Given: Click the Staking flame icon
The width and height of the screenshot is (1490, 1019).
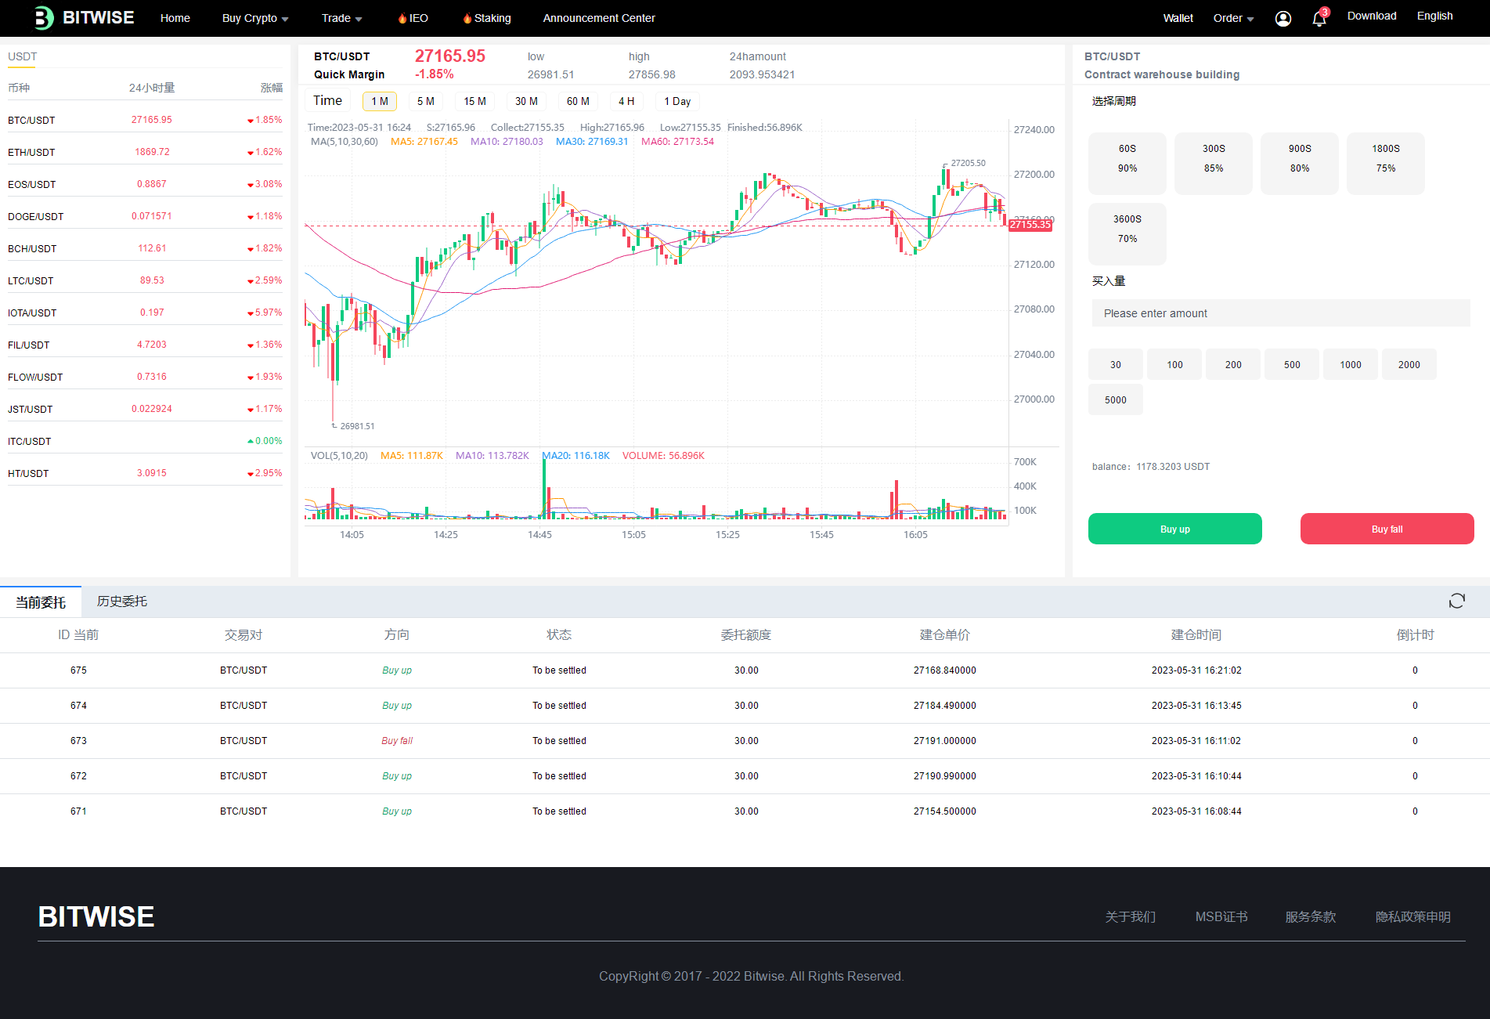Looking at the screenshot, I should pyautogui.click(x=467, y=18).
